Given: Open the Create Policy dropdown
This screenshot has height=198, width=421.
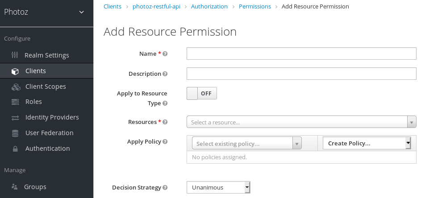Looking at the screenshot, I should [x=366, y=143].
